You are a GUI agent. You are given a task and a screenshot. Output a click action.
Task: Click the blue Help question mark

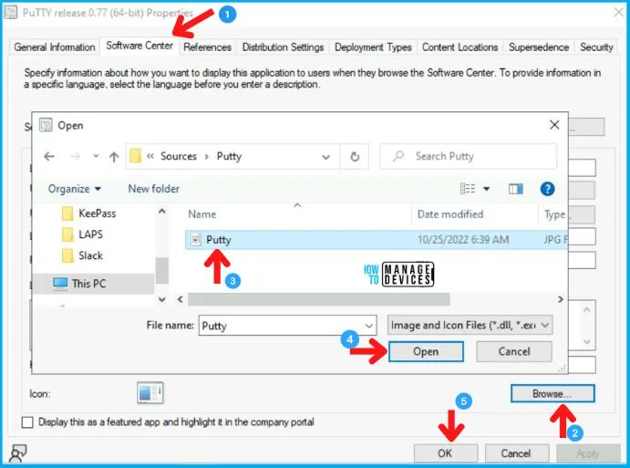547,189
